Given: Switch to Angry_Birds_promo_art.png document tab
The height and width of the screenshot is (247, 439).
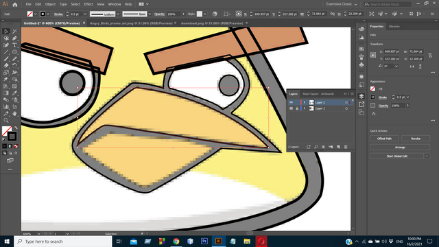Looking at the screenshot, I should (131, 23).
